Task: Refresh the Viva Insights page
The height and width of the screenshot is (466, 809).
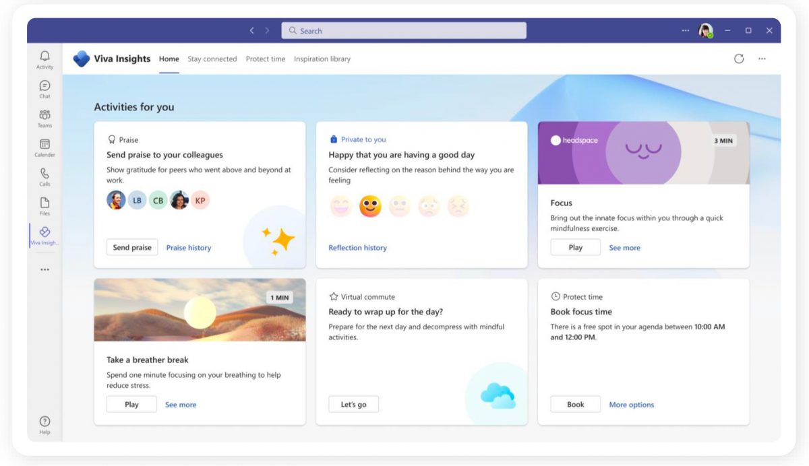Action: click(x=739, y=59)
